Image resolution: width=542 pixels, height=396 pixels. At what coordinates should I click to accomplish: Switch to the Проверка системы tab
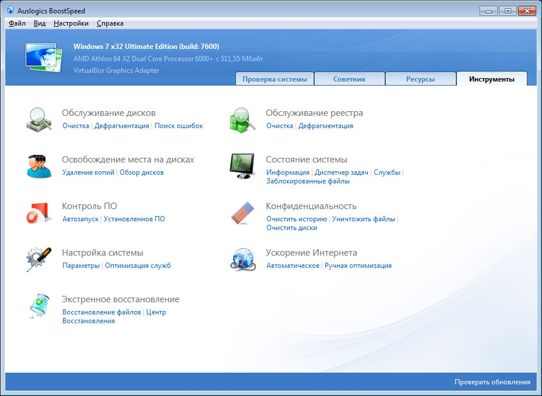coord(274,79)
